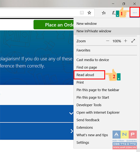Open the Favorites hub star-list icon
Image resolution: width=140 pixels, height=152 pixels.
click(104, 13)
